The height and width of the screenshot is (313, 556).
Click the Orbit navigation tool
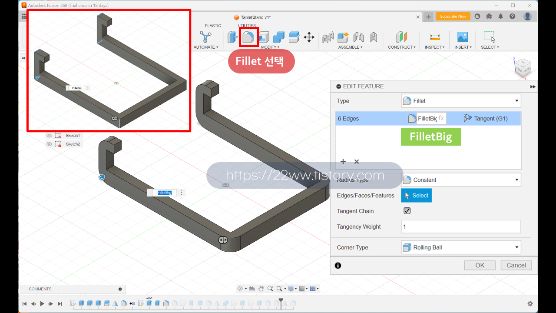tap(240, 289)
